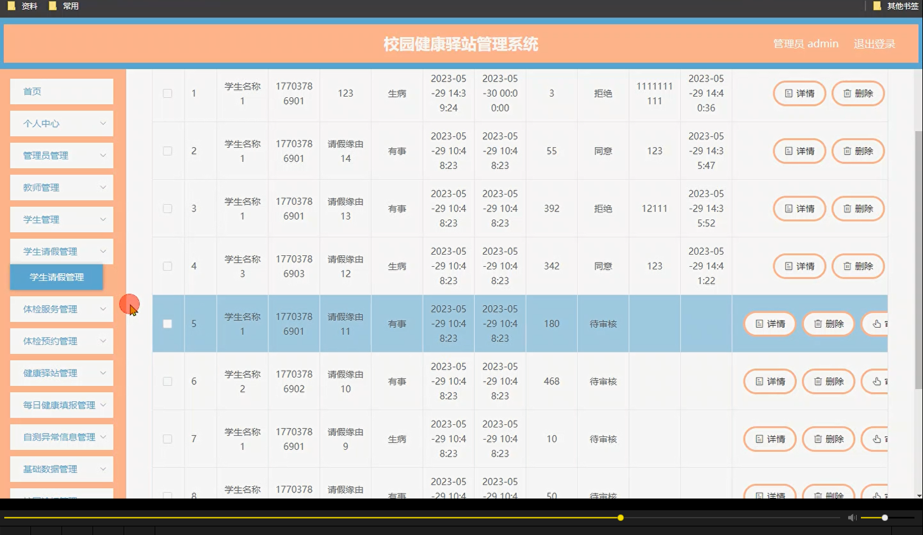Expand 每日健康填报管理 chevron
923x535 pixels.
(x=103, y=405)
